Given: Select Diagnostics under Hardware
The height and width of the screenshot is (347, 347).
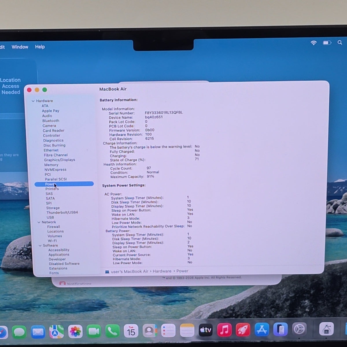Looking at the screenshot, I should click(53, 140).
